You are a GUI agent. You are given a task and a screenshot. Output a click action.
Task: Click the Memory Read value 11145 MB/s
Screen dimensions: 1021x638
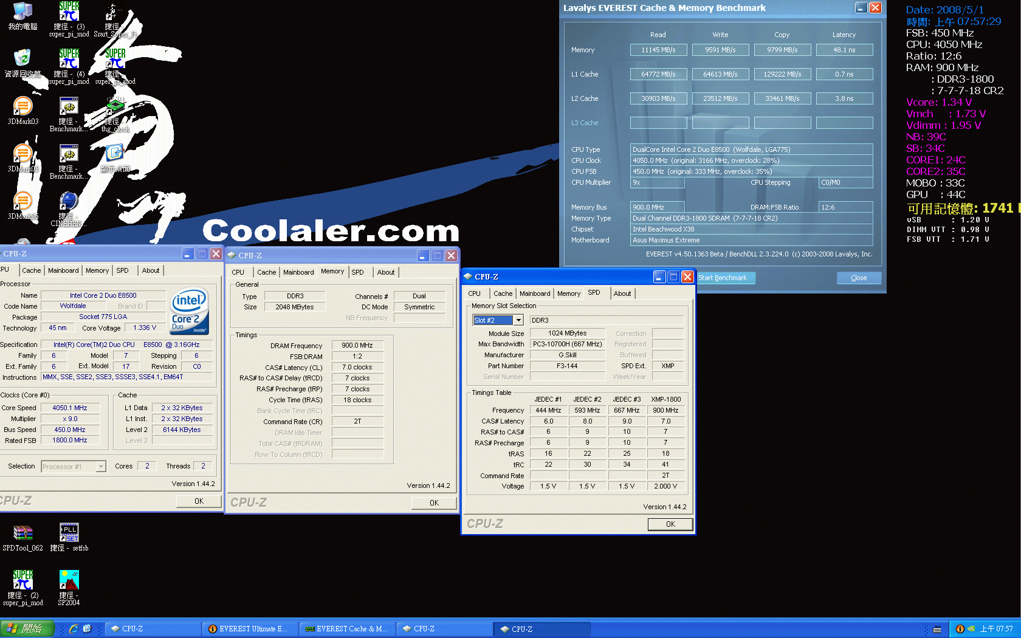coord(658,50)
